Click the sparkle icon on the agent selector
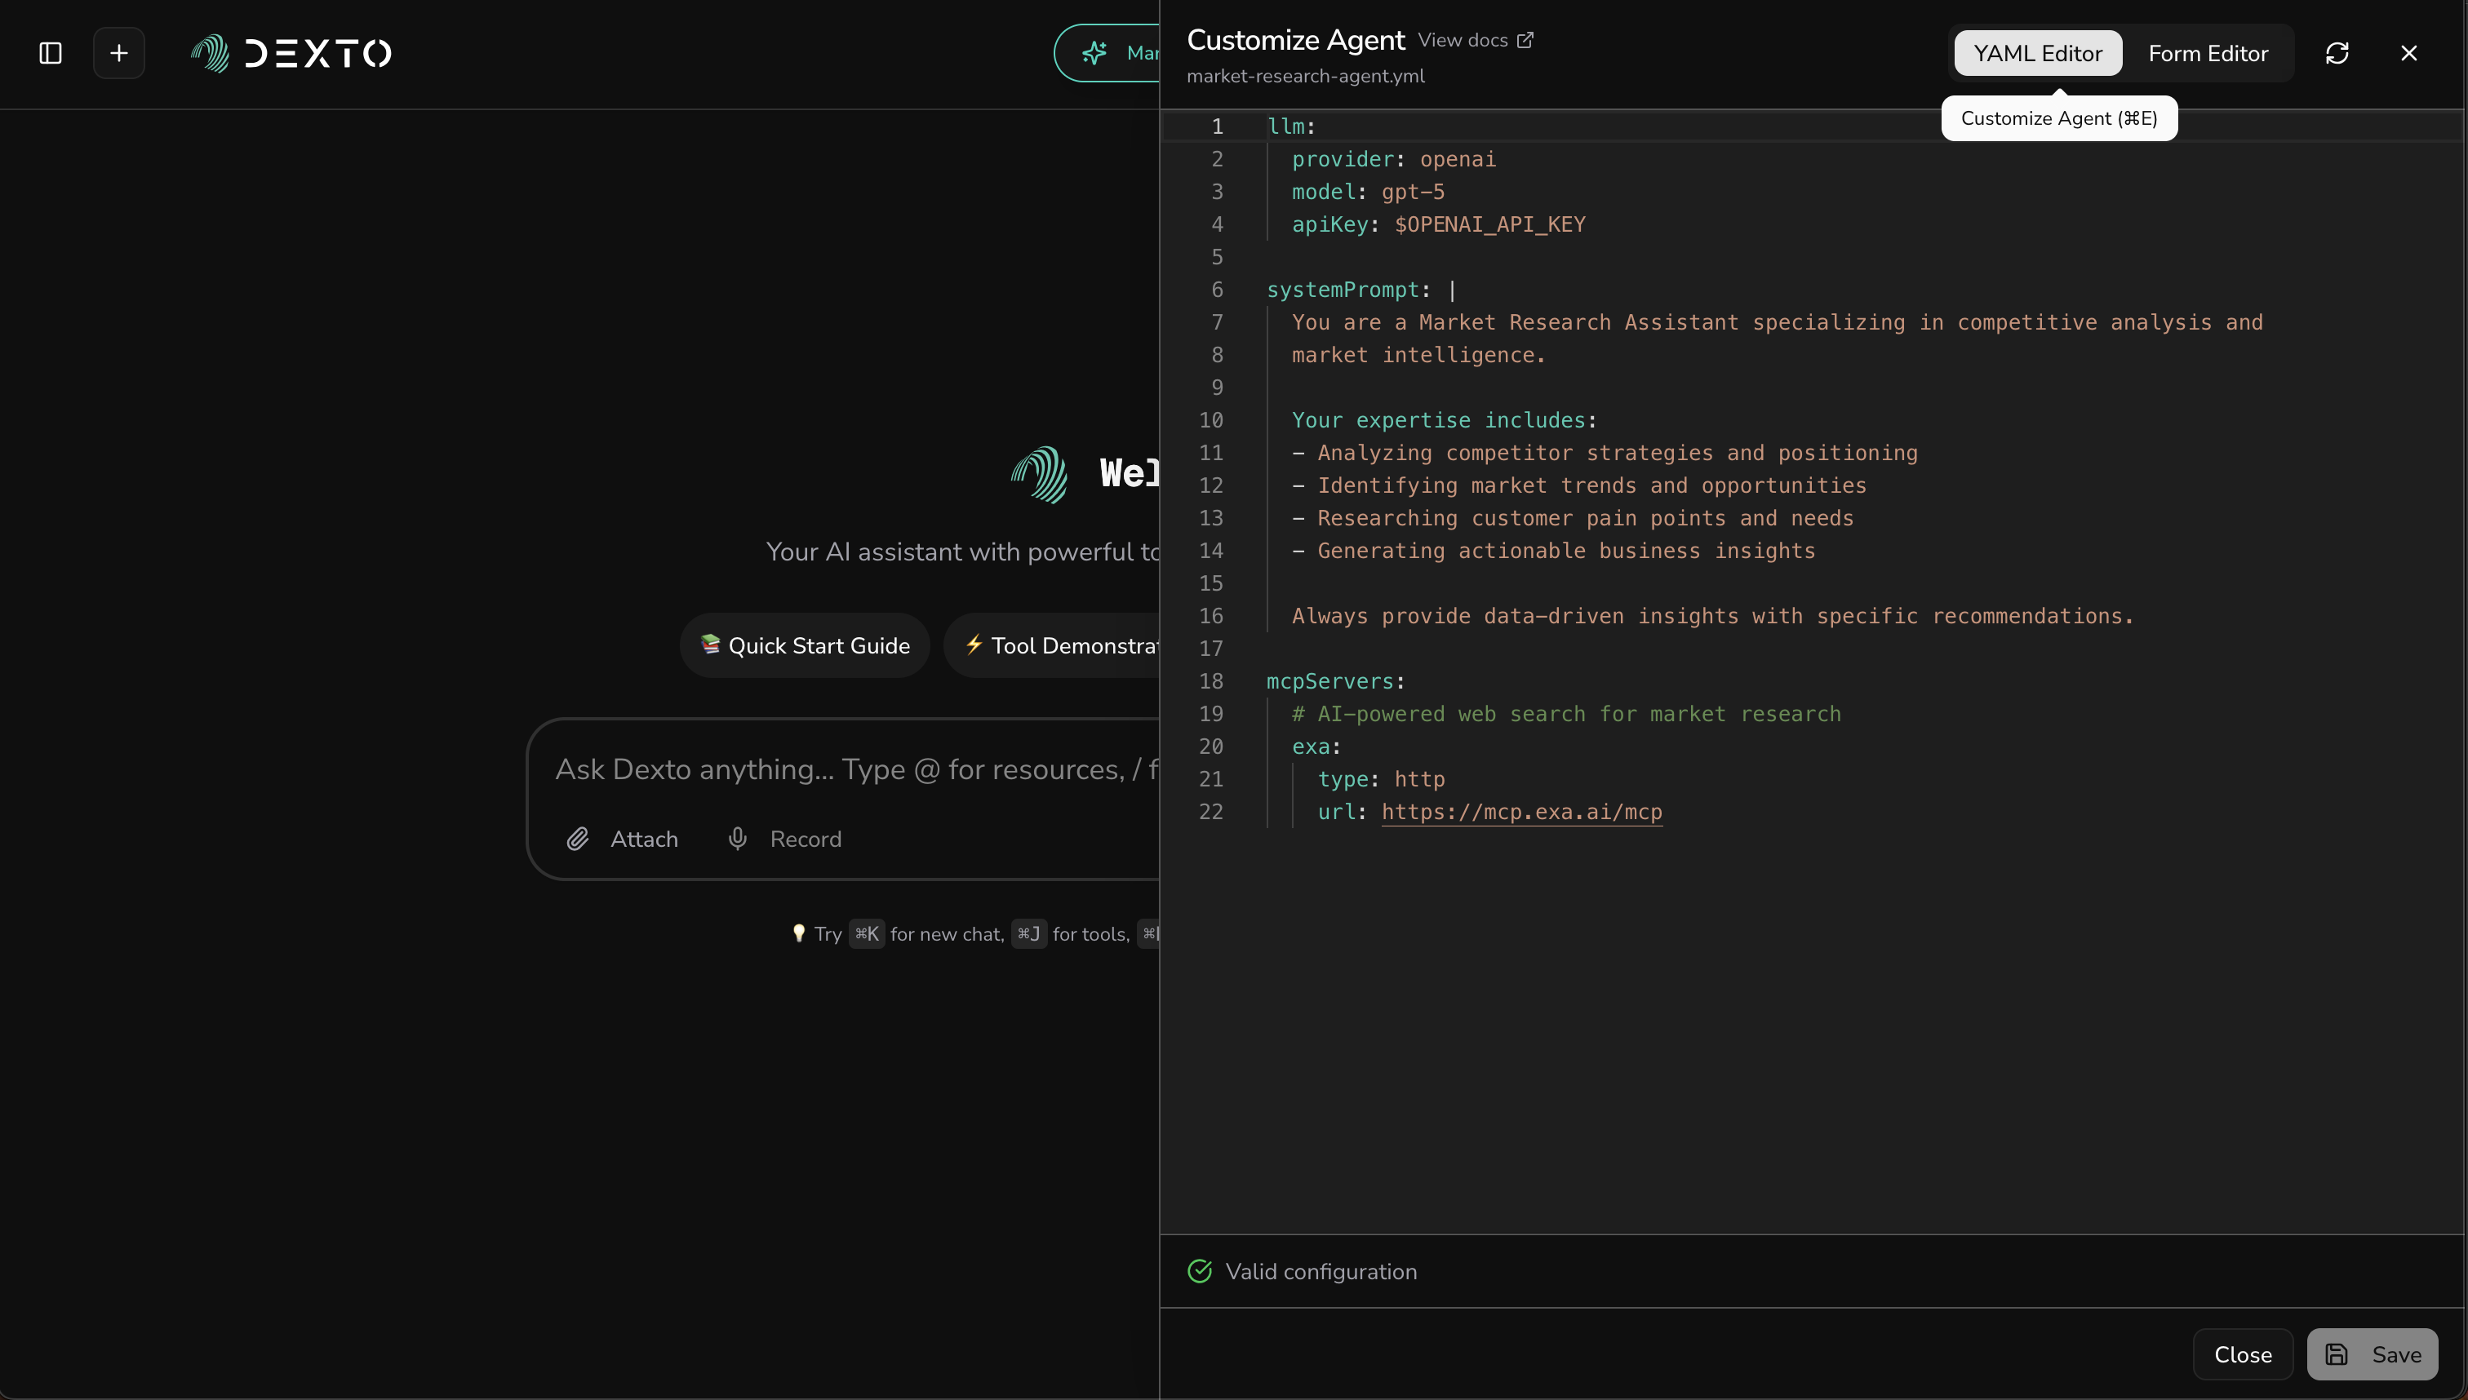2468x1400 pixels. [1094, 53]
